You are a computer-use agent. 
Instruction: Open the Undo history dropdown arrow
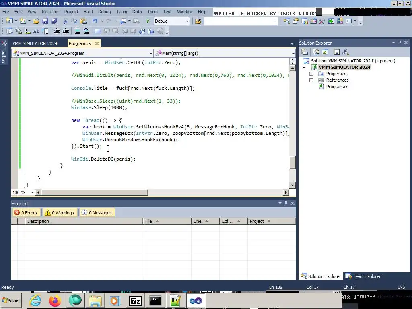pyautogui.click(x=102, y=21)
